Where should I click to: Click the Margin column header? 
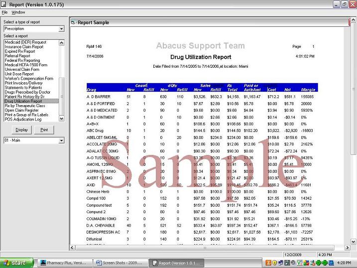click(308, 90)
